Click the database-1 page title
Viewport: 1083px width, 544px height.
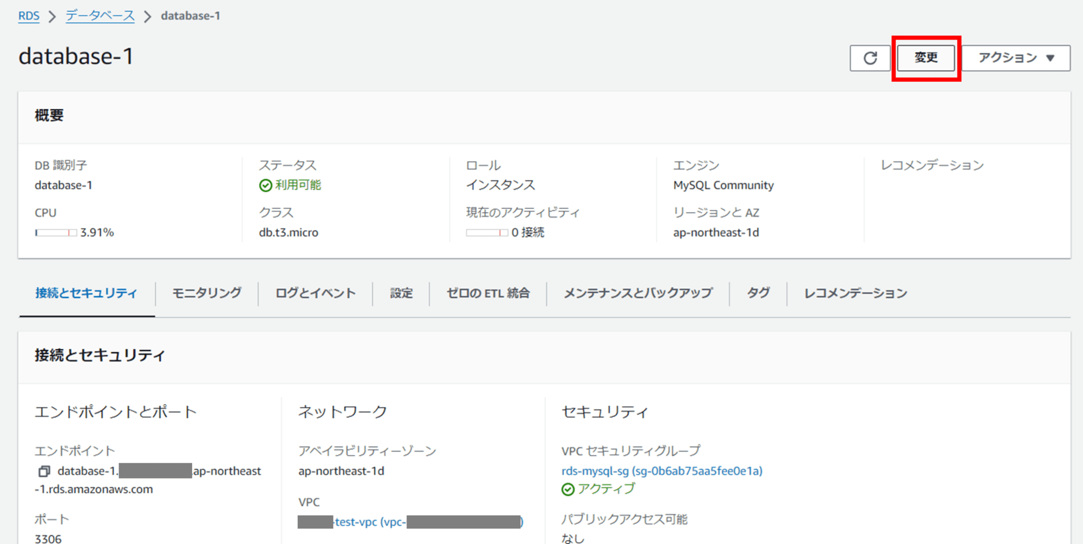pyautogui.click(x=76, y=56)
